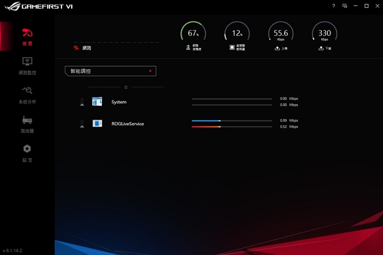Open 設定 settings gear in sidebar
This screenshot has height=255, width=383.
[27, 153]
